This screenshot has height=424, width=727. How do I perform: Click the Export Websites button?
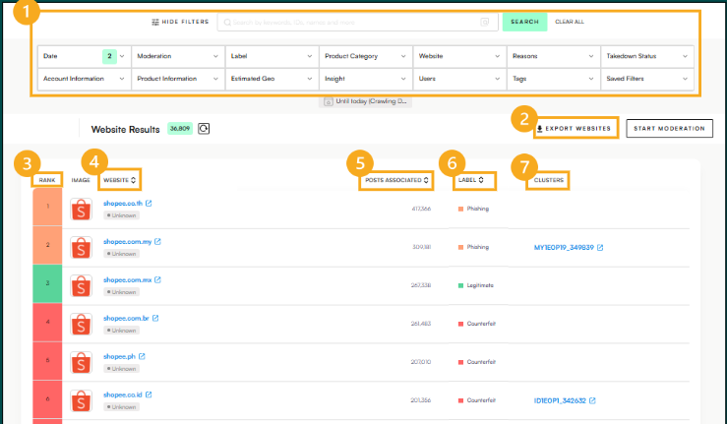pyautogui.click(x=576, y=128)
